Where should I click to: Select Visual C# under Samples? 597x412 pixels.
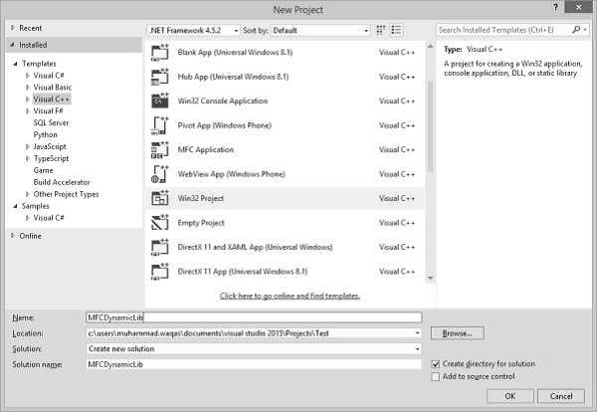49,218
